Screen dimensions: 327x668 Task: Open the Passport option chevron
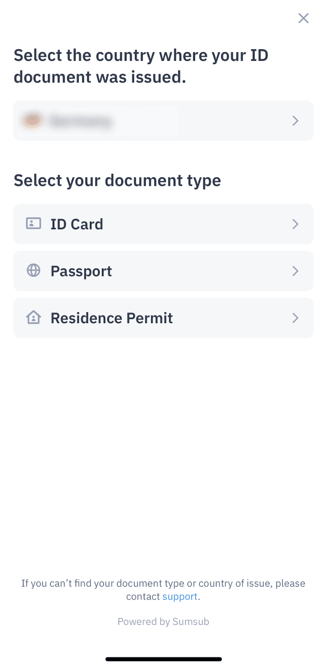click(x=295, y=271)
